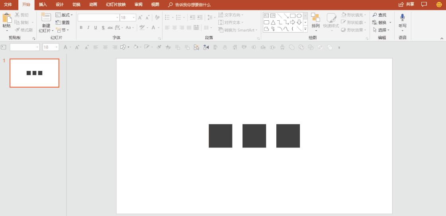Collapse the ribbon with the chevron arrow

[x=441, y=38]
